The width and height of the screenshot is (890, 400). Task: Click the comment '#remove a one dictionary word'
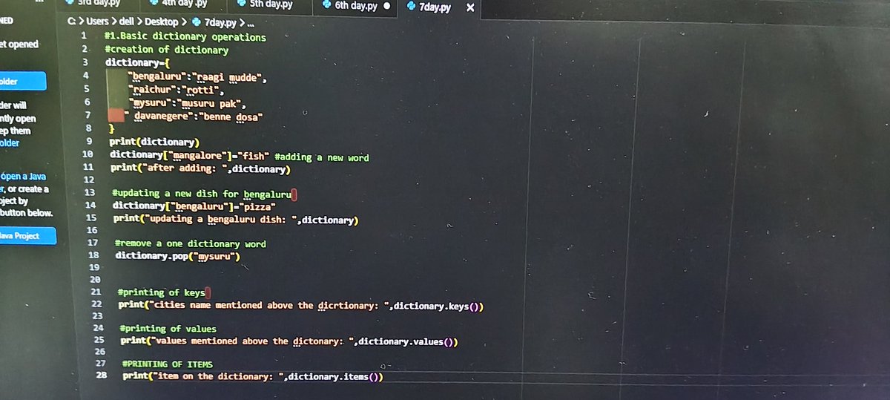click(x=190, y=243)
